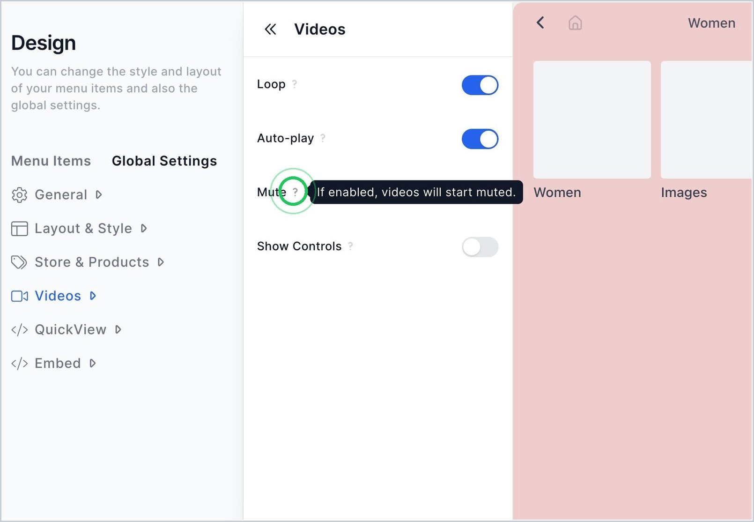Viewport: 754px width, 522px height.
Task: Click the Women title in preview header
Action: [x=711, y=23]
